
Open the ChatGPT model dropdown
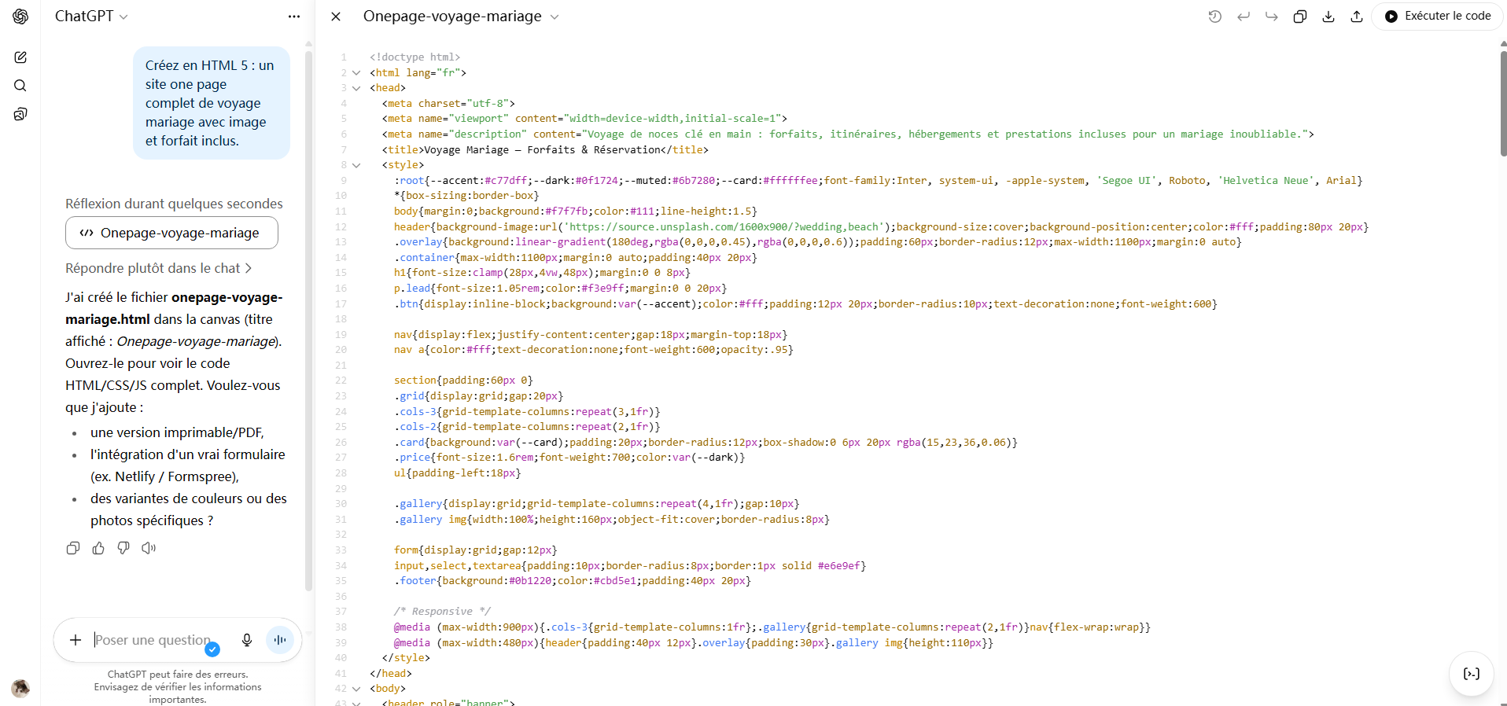[91, 17]
